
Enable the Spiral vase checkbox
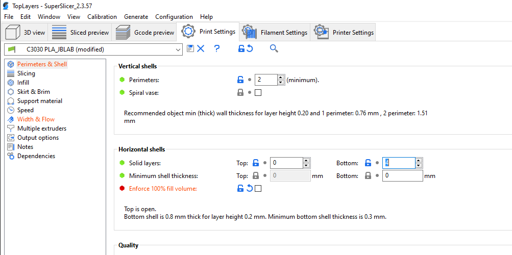click(258, 93)
